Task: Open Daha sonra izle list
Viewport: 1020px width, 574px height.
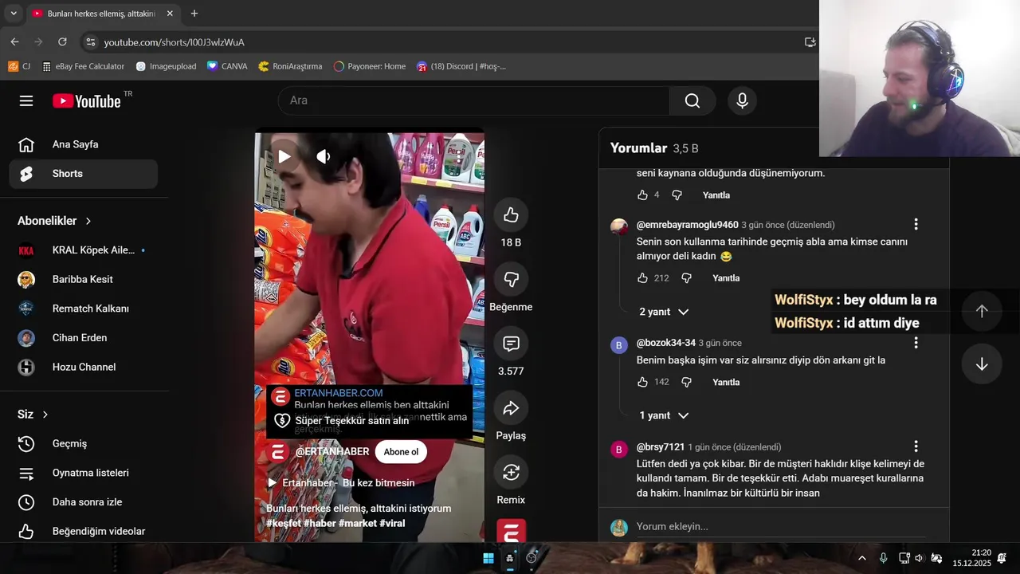Action: pyautogui.click(x=83, y=502)
